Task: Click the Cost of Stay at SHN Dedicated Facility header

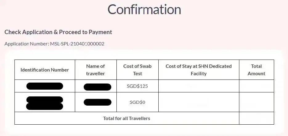Action: (199, 70)
